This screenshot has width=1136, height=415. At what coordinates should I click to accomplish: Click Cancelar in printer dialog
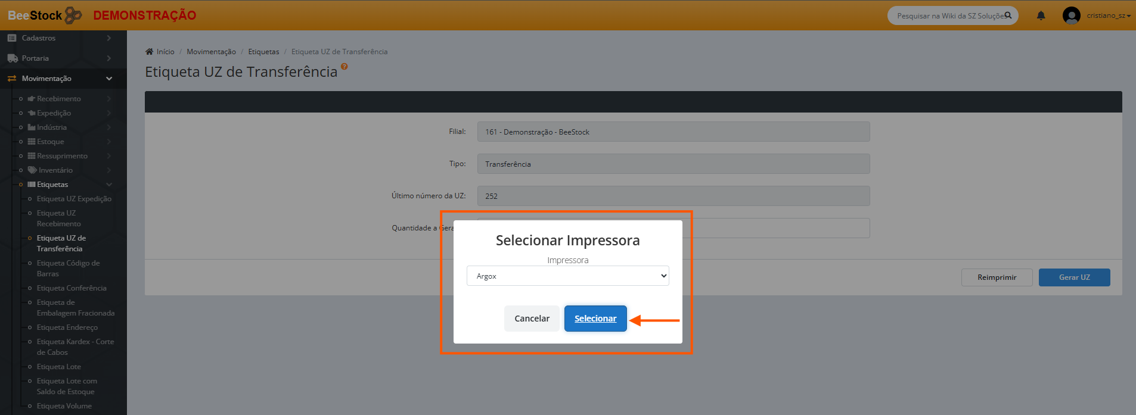pyautogui.click(x=532, y=319)
